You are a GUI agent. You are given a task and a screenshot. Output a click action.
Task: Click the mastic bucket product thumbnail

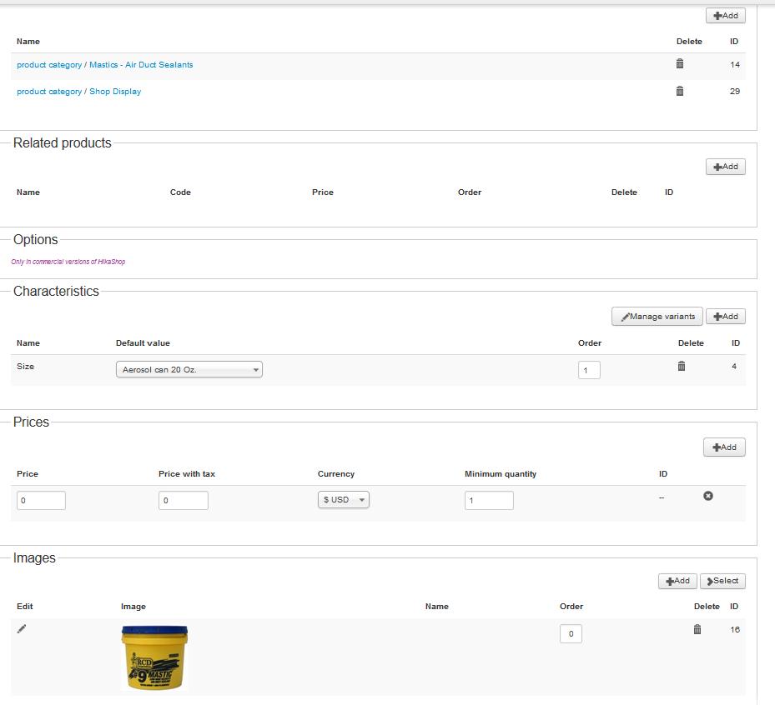[x=154, y=658]
